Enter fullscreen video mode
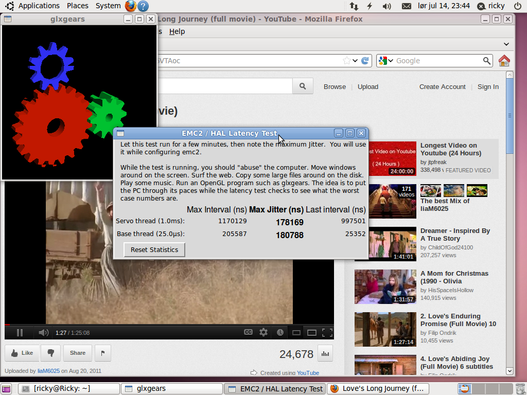This screenshot has width=527, height=395. (x=327, y=333)
